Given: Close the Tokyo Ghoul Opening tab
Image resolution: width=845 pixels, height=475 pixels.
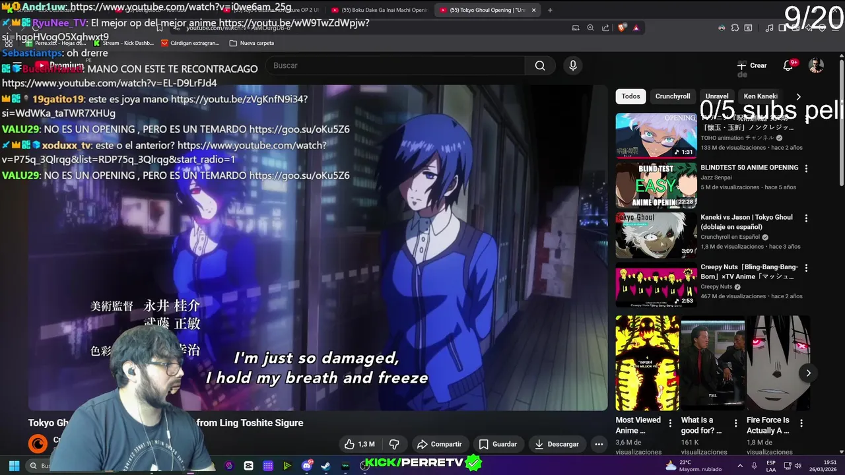Looking at the screenshot, I should pyautogui.click(x=534, y=10).
